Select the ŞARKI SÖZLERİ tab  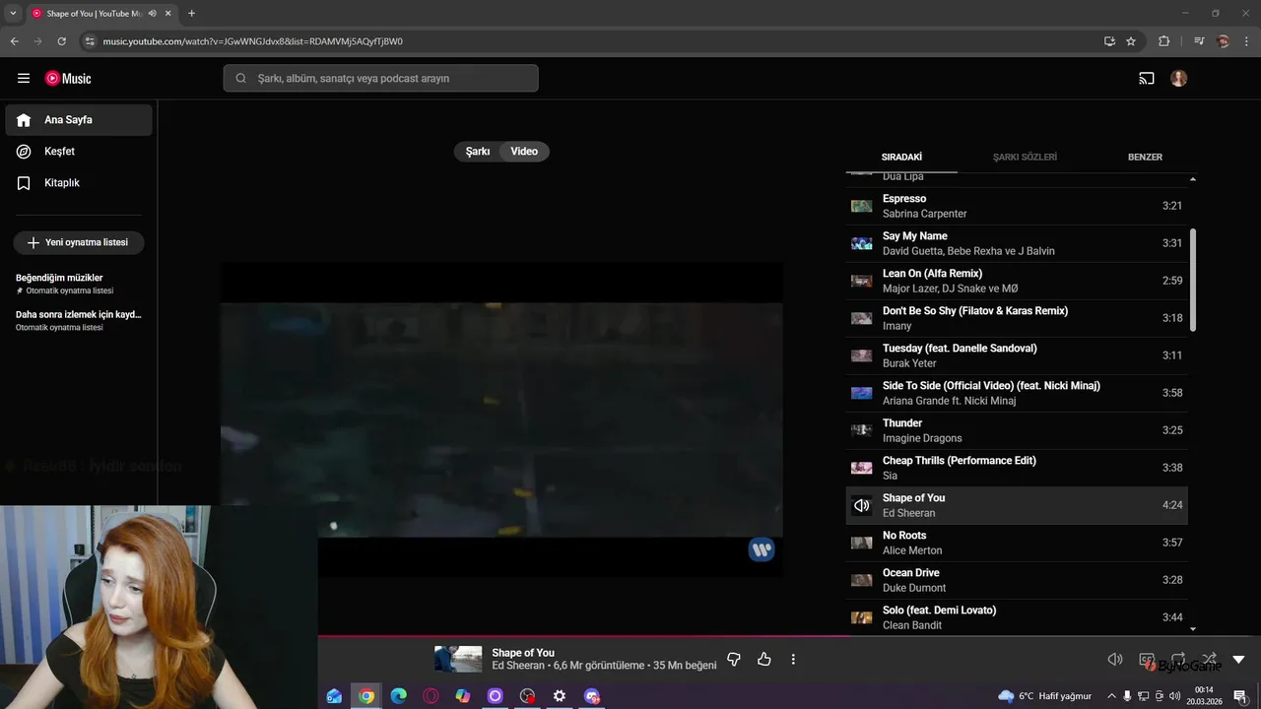pos(1025,157)
